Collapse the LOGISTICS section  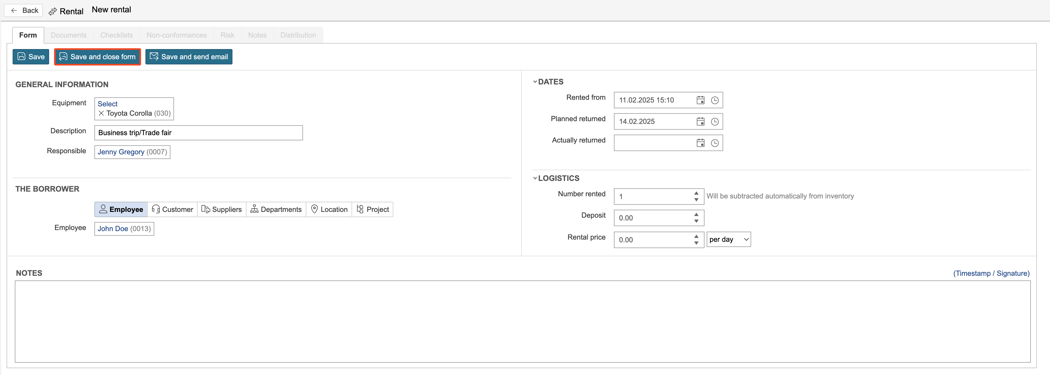pos(535,178)
